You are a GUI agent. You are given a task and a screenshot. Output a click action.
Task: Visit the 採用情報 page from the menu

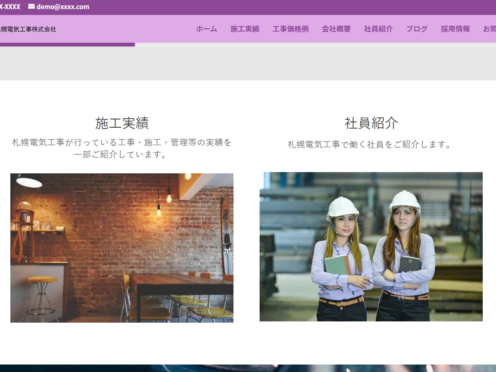coord(455,29)
